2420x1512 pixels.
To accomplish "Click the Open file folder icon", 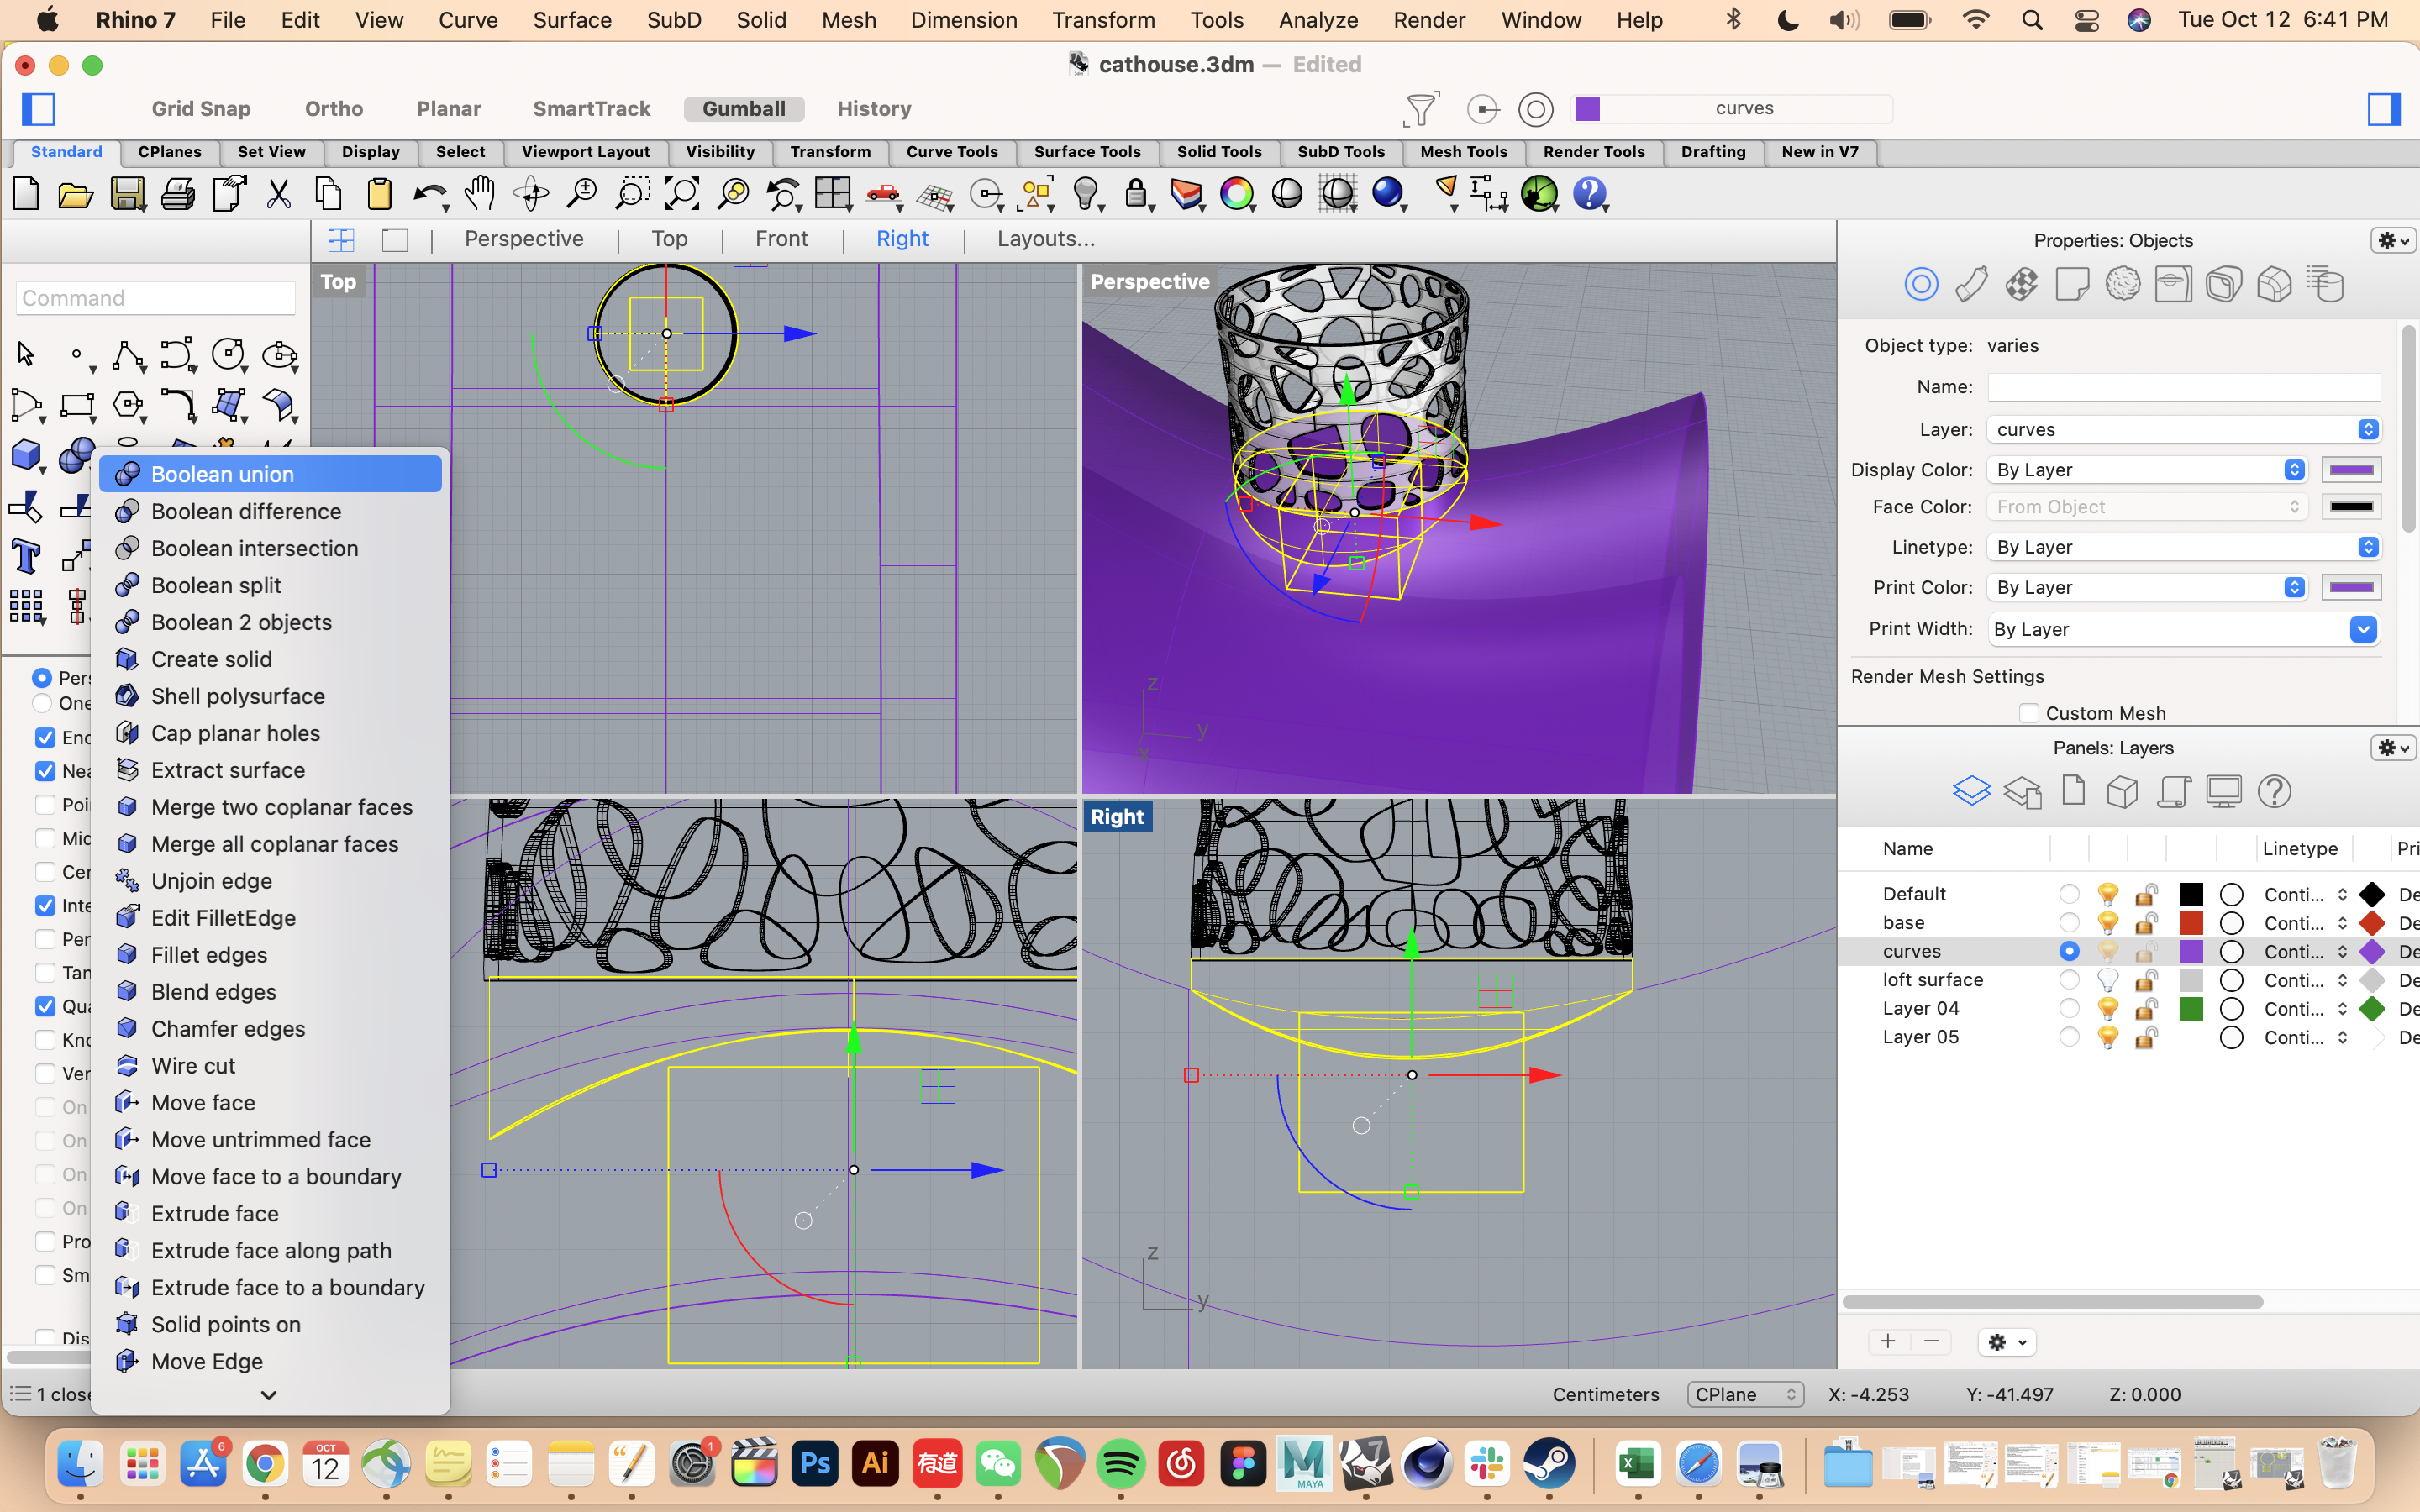I will [76, 194].
